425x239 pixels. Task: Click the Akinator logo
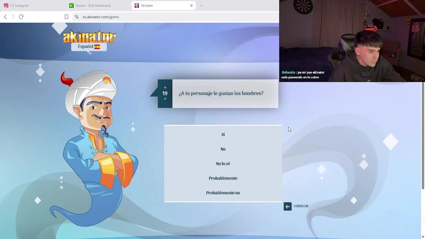click(x=90, y=37)
